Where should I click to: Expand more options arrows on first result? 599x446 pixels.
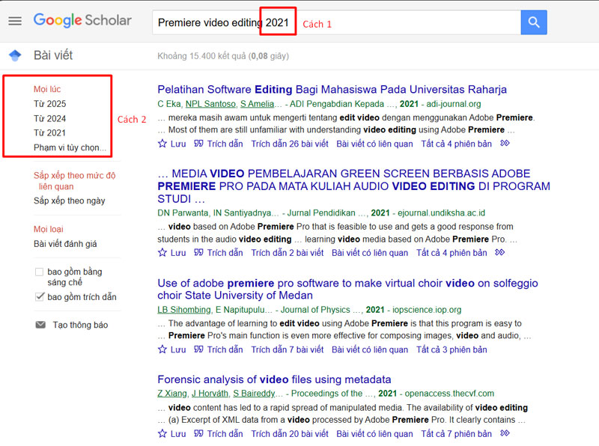505,144
